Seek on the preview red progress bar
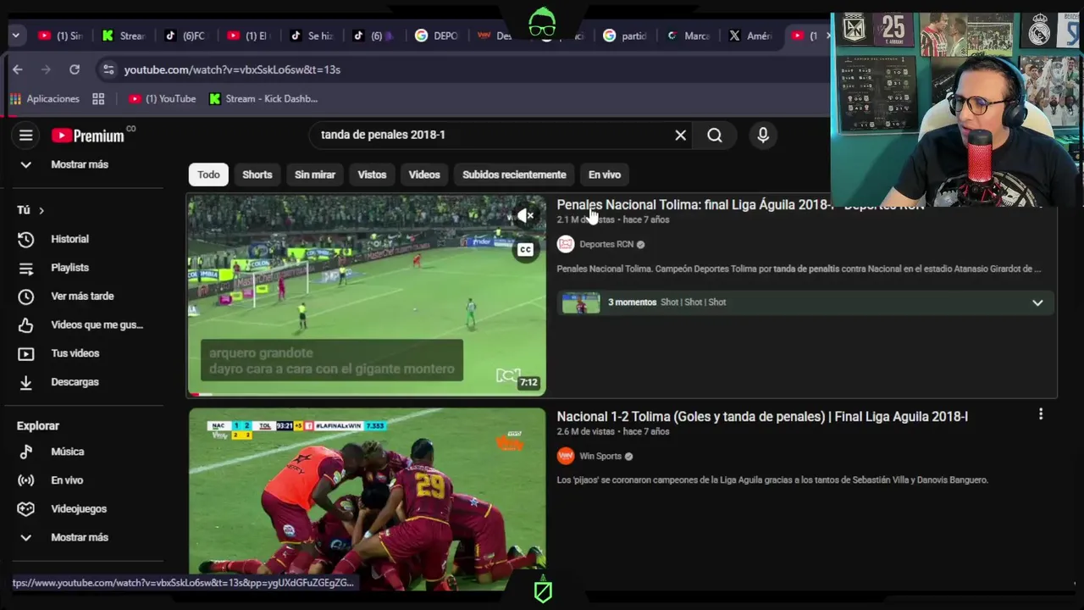The height and width of the screenshot is (610, 1084). [x=367, y=395]
